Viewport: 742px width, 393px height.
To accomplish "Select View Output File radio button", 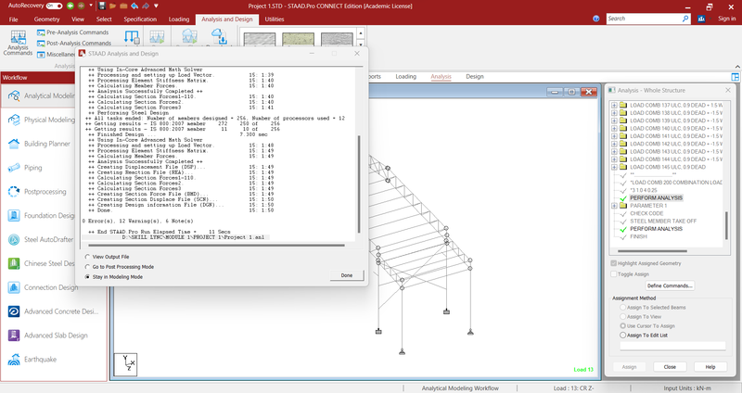I will coord(87,257).
